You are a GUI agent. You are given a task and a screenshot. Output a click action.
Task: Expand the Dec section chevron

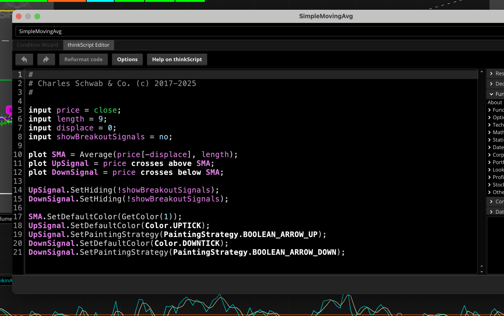coord(491,84)
